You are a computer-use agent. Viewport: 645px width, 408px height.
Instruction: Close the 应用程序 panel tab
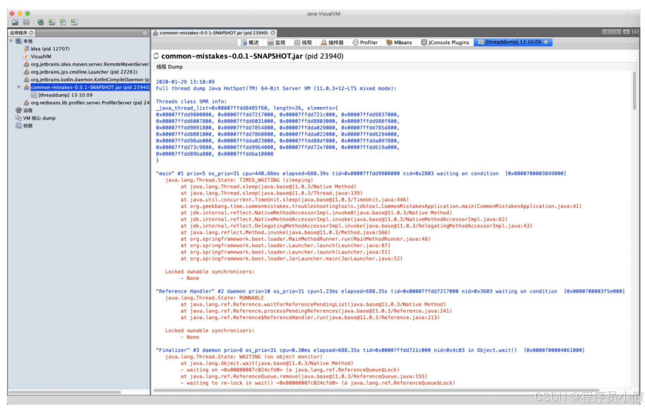click(31, 33)
